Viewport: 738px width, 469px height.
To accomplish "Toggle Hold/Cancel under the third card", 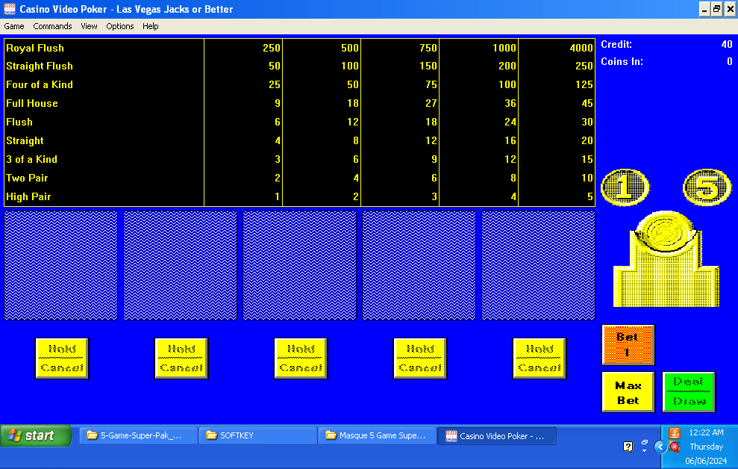I will tap(301, 358).
